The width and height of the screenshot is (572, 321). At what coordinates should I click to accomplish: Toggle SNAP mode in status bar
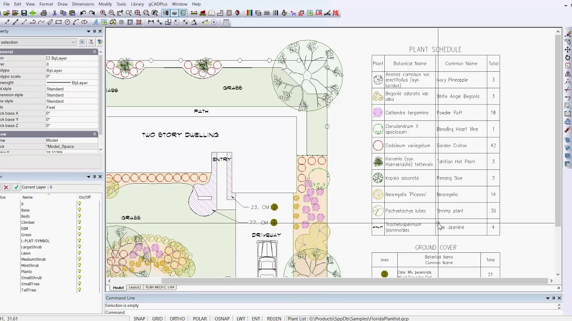tap(139, 319)
